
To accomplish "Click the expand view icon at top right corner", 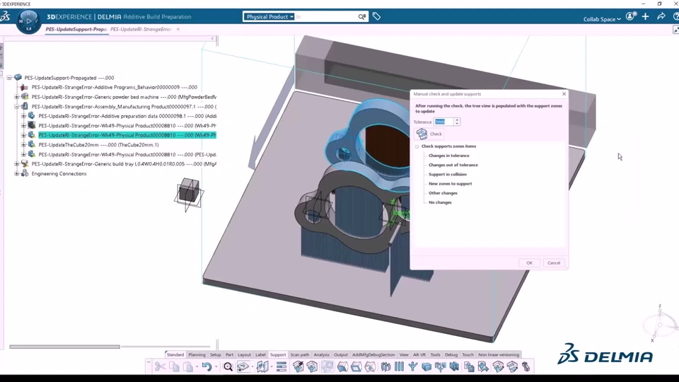I will click(x=675, y=30).
